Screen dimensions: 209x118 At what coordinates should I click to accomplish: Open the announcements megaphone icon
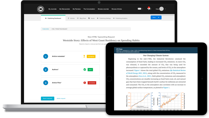[149, 8]
